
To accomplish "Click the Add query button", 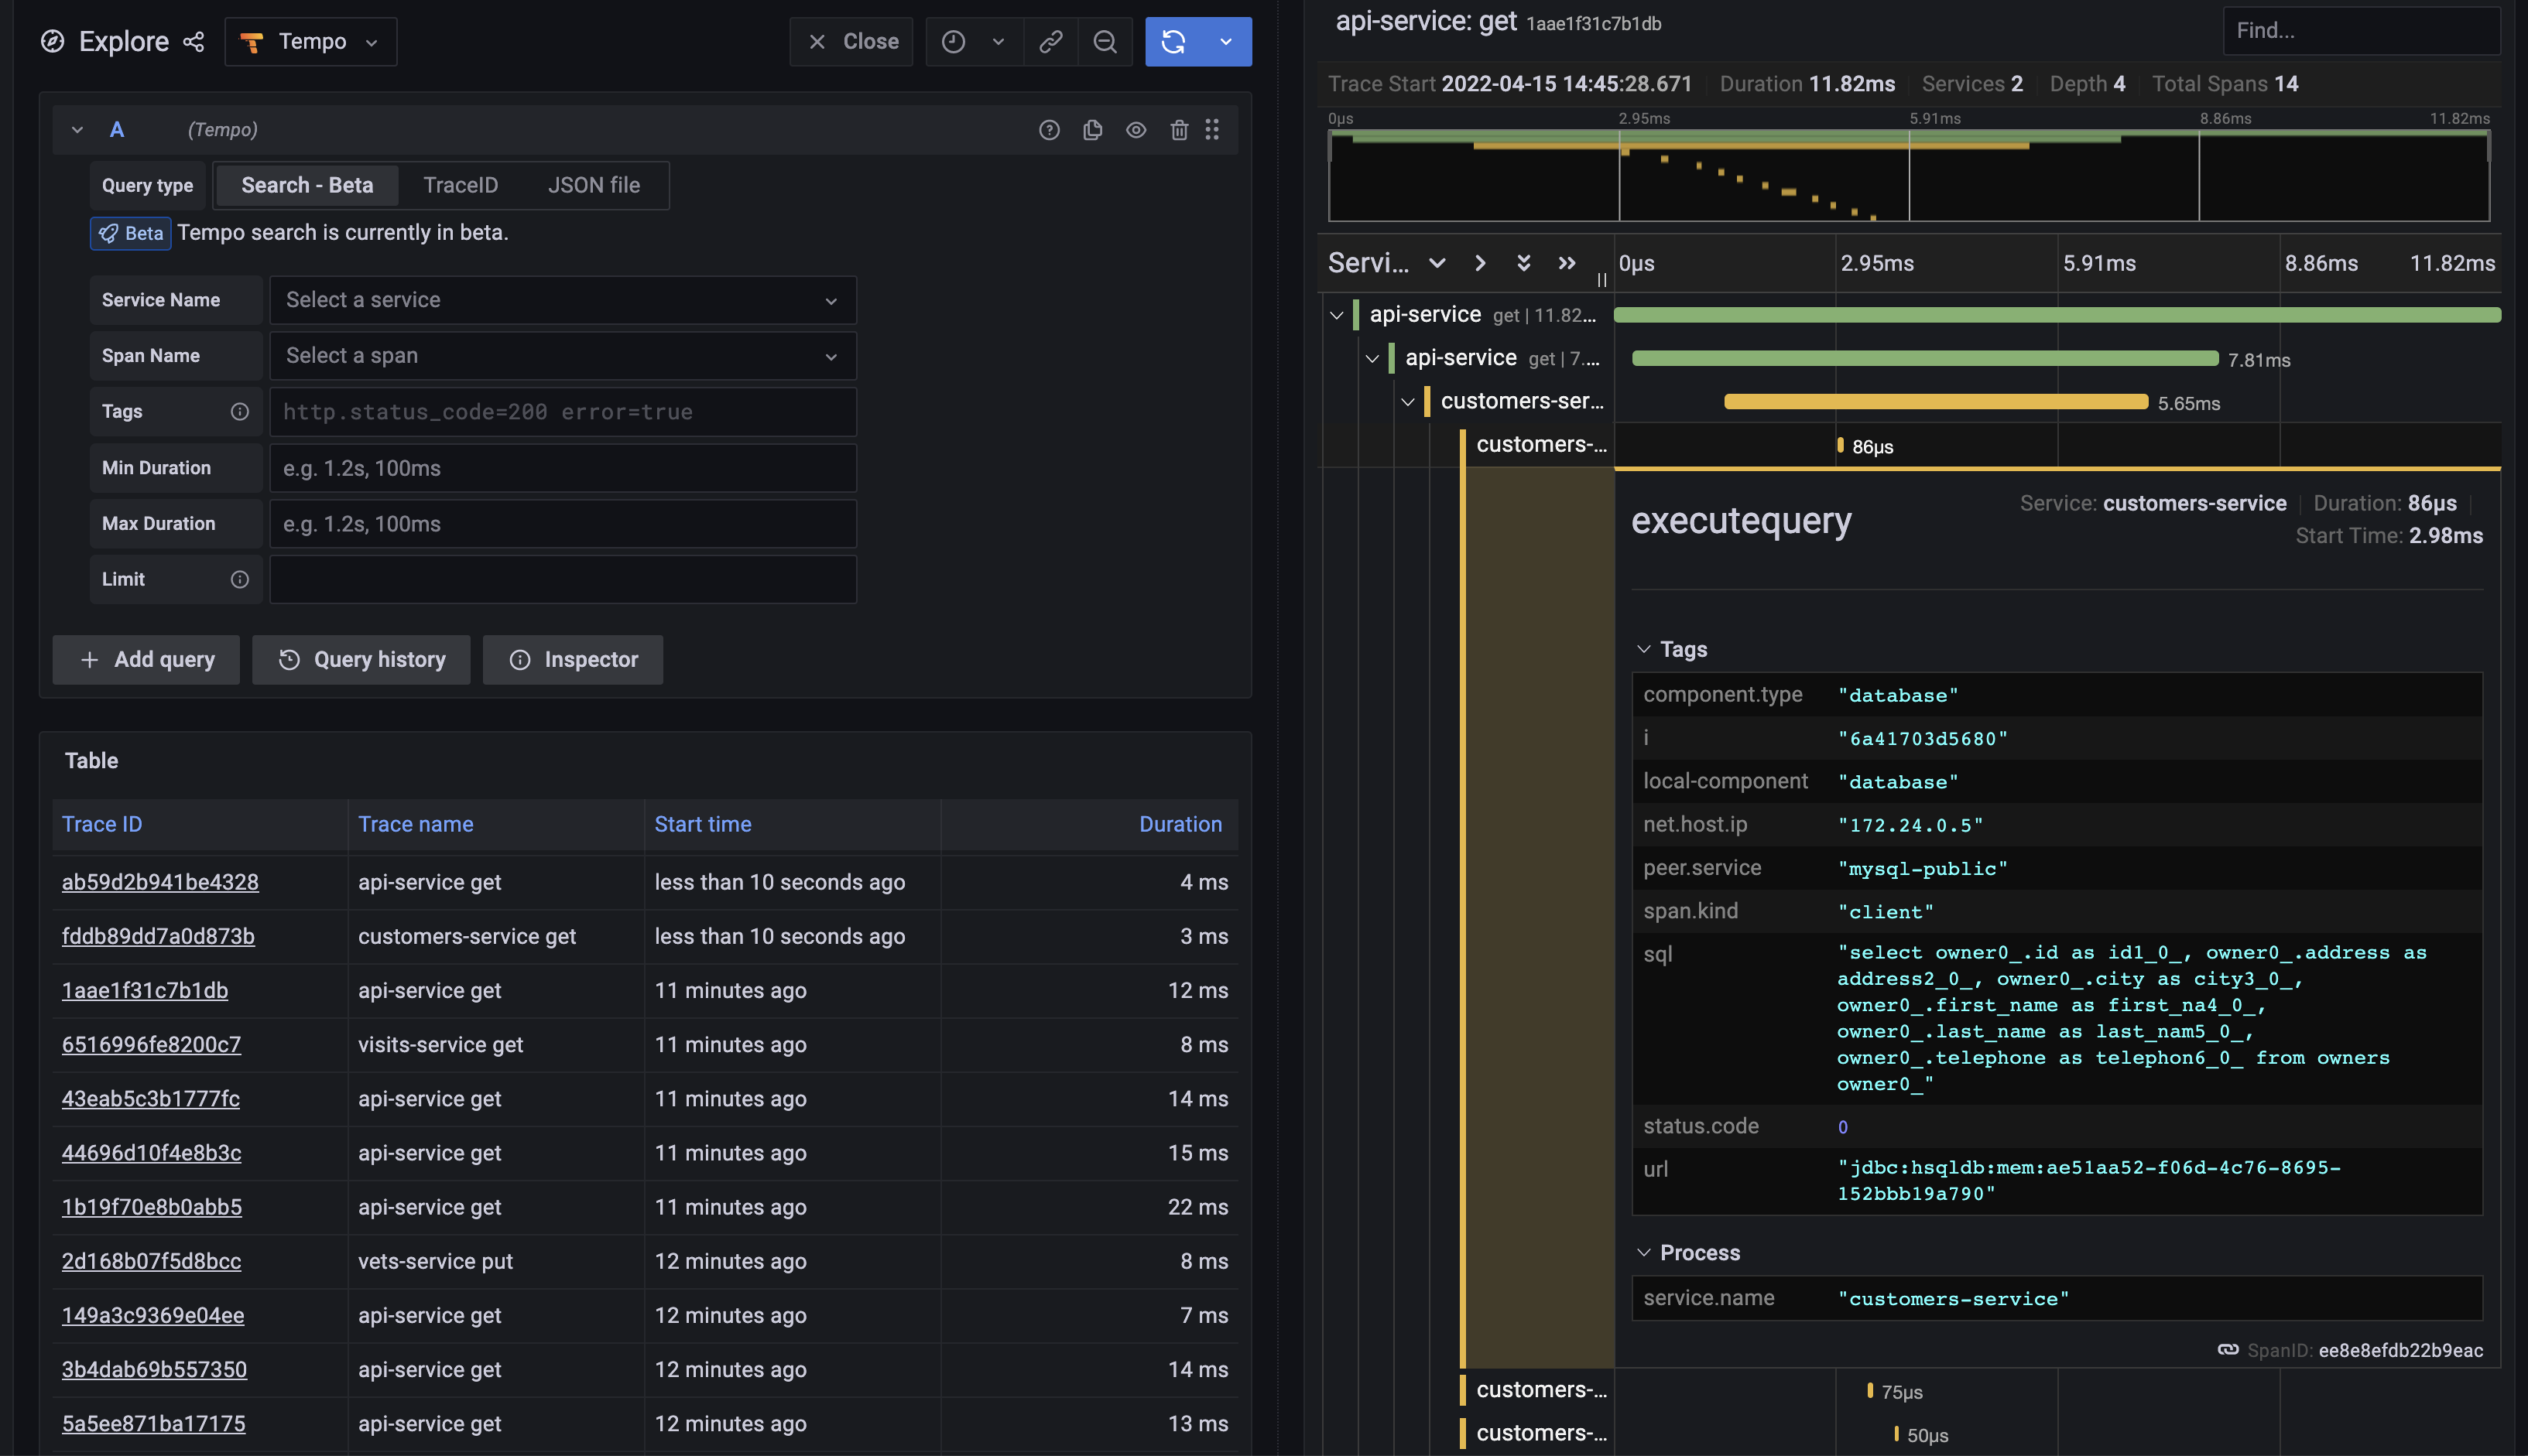I will click(x=146, y=659).
